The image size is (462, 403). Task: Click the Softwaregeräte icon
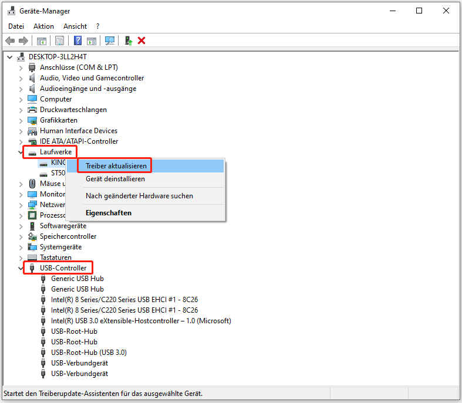click(32, 226)
